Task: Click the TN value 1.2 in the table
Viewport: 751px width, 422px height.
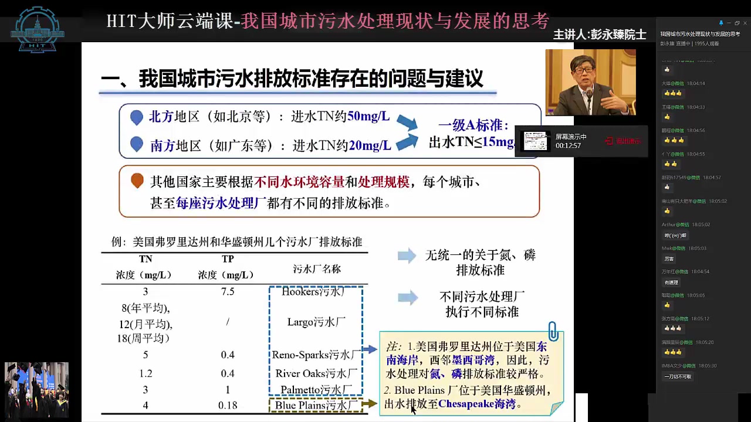Action: [146, 373]
